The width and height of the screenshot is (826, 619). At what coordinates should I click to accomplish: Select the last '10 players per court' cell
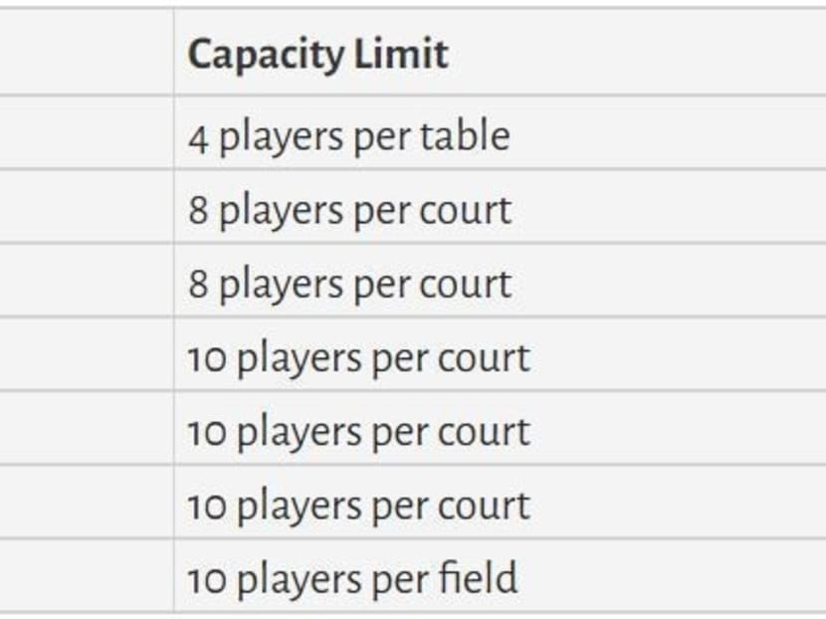(358, 505)
